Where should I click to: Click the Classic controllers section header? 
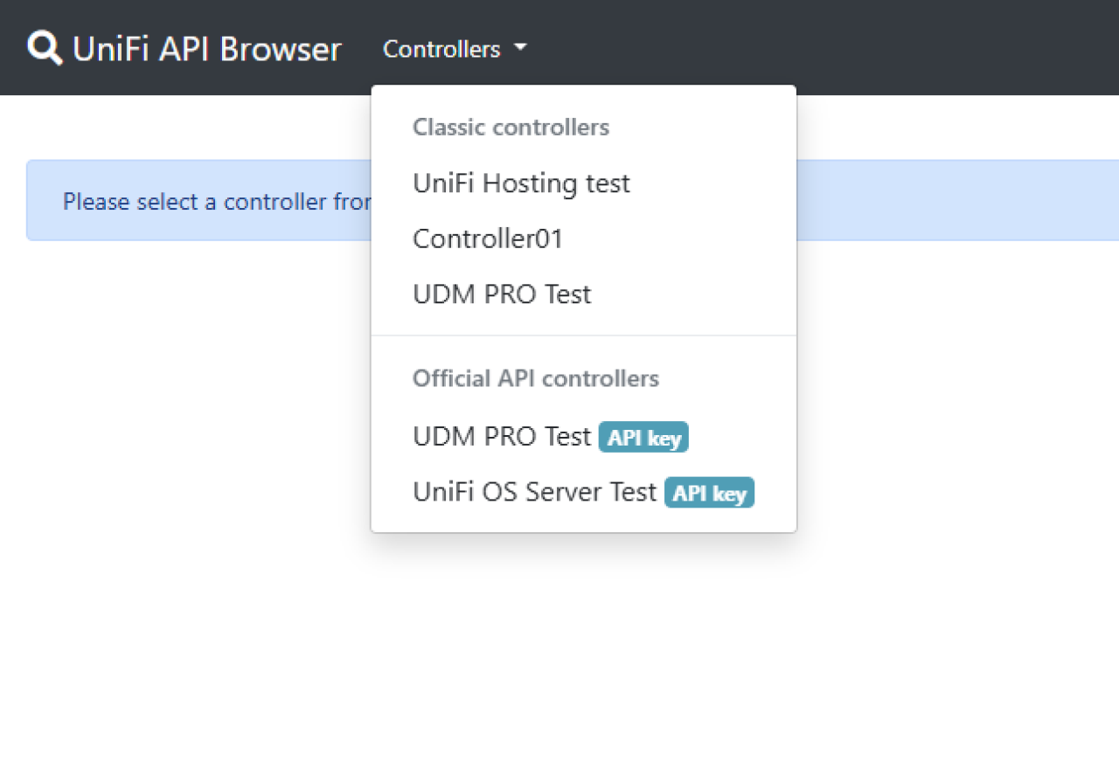pyautogui.click(x=511, y=128)
